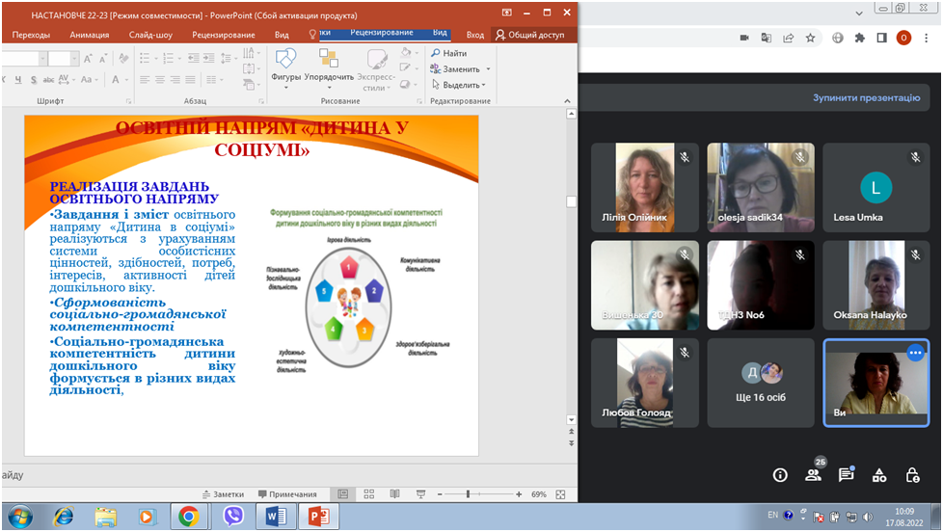Open change case Aa dropdown

(x=89, y=79)
